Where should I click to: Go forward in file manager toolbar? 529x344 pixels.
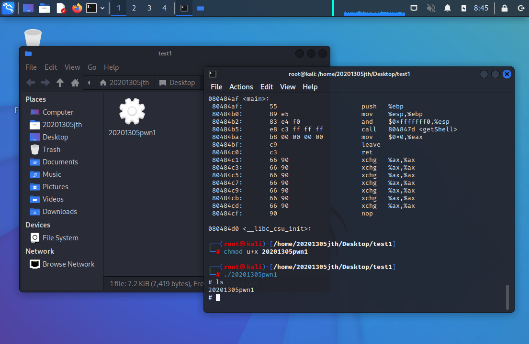(x=45, y=83)
